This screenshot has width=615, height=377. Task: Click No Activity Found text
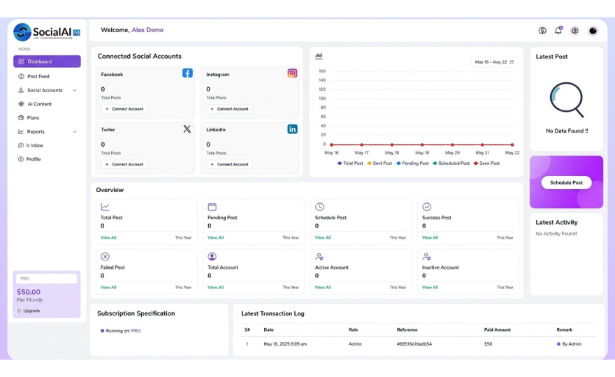[x=556, y=234]
